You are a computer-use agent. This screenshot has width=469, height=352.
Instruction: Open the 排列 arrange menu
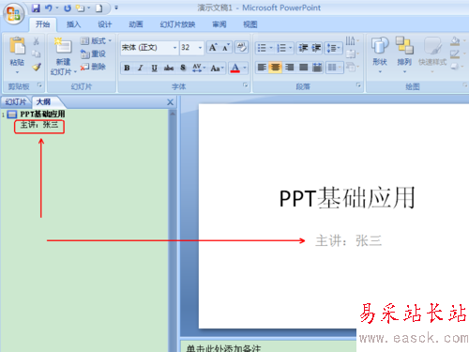(x=404, y=54)
